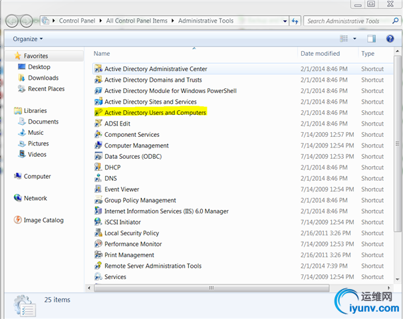The width and height of the screenshot is (403, 319).
Task: Click the vertical scrollbar up arrow
Action: click(x=397, y=51)
